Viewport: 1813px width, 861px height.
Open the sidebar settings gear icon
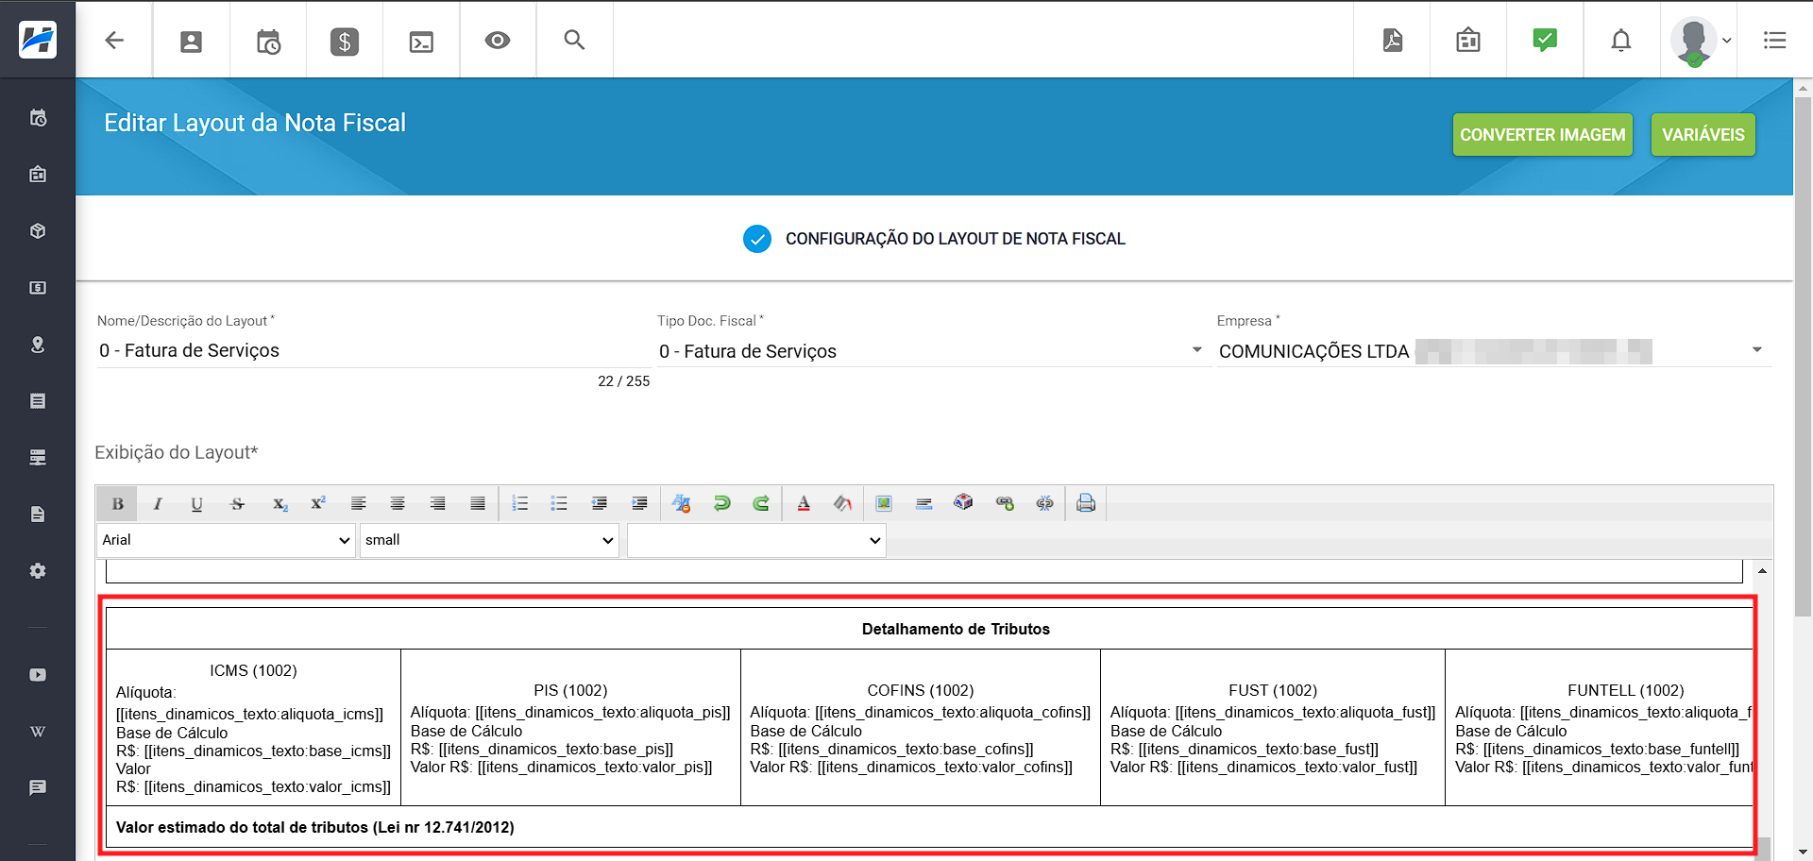click(38, 571)
